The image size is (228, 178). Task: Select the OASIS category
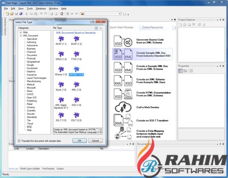click(30, 94)
